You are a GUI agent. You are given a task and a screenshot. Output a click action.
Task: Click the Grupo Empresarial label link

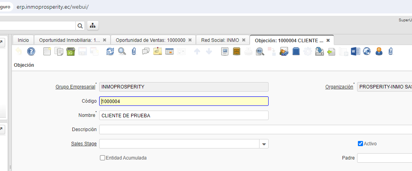click(75, 87)
